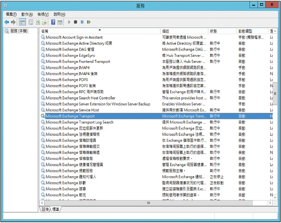281x223 pixels.
Task: Click the horizontal scrollbar left arrow
Action: pos(42,203)
